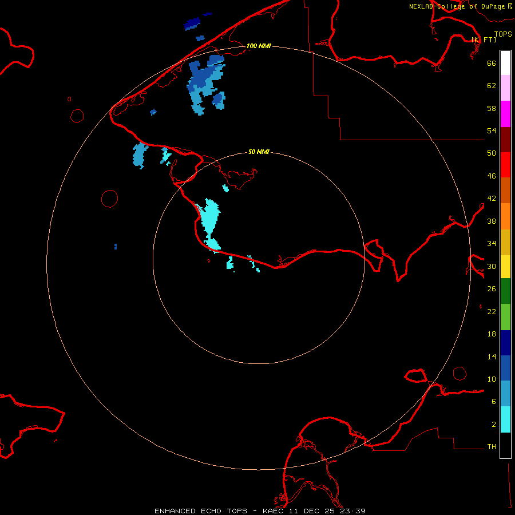Click the 58 value on the legend

click(492, 108)
